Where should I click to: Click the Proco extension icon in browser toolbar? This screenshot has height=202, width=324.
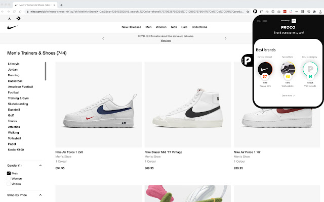[255, 12]
